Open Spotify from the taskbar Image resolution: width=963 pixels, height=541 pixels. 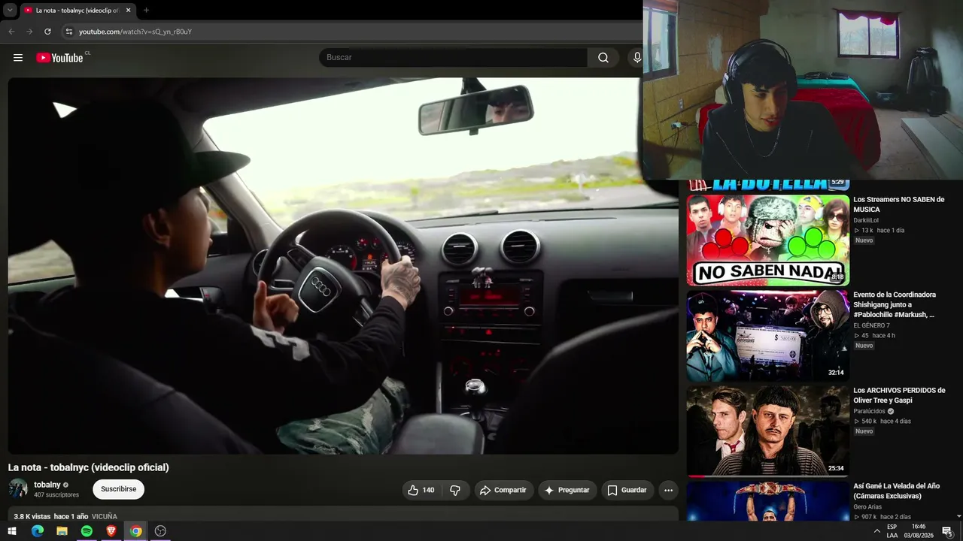(x=87, y=531)
